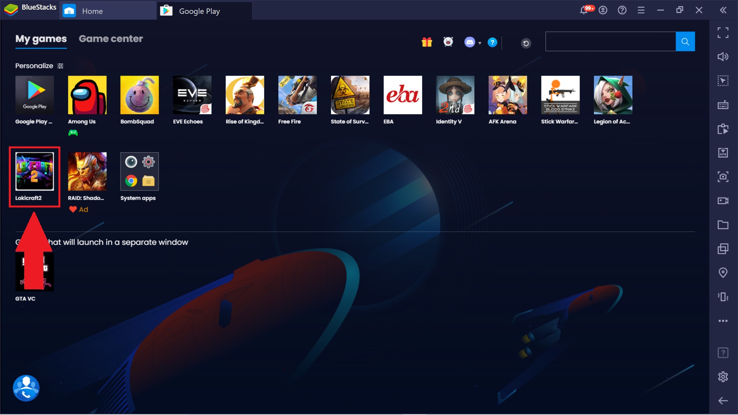The width and height of the screenshot is (738, 415).
Task: Open the pig mascot icon
Action: click(x=448, y=42)
